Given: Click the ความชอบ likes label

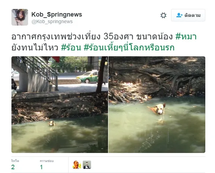Looking at the screenshot, I should (x=47, y=161).
